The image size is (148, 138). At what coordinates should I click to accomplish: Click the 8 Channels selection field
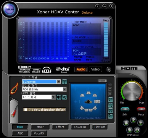pos(39,81)
